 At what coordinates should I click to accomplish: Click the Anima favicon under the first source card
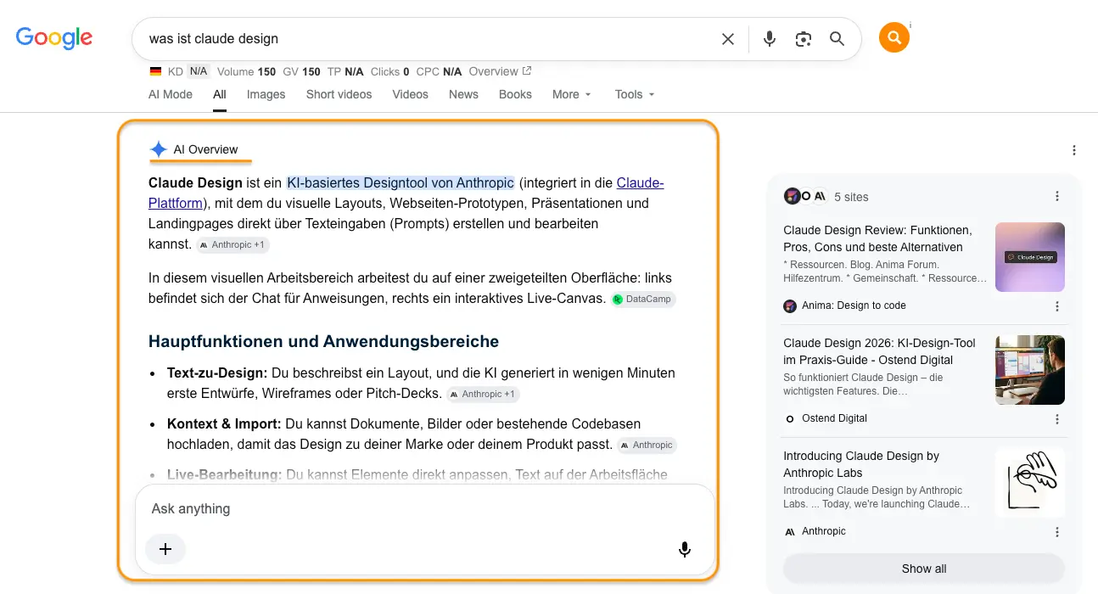[x=790, y=305]
